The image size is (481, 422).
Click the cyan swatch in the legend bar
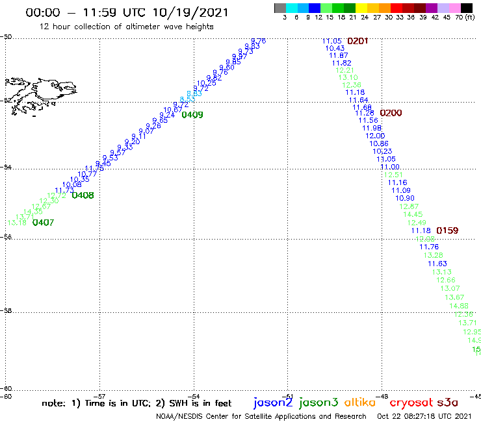(x=292, y=8)
